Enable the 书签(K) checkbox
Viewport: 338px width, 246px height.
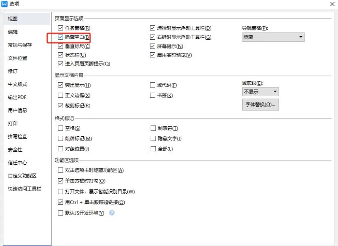[x=152, y=95]
